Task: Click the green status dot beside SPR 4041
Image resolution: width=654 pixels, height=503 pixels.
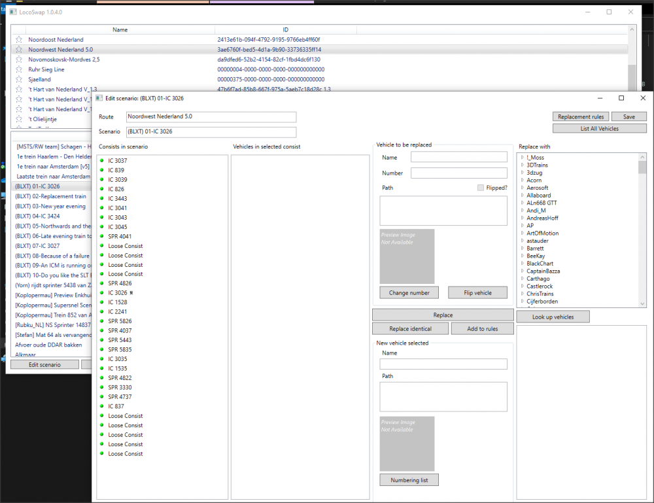Action: tap(102, 236)
